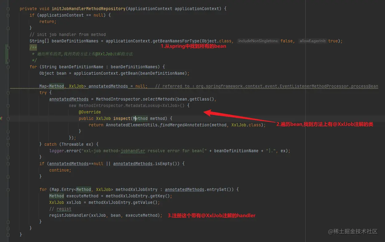Click 'methodXxlJobEntry' in the for loop header

click(x=137, y=189)
